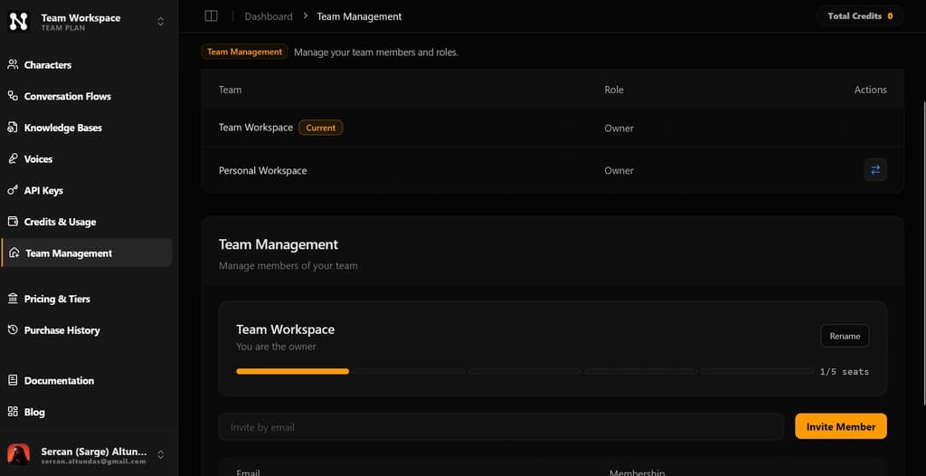Image resolution: width=926 pixels, height=476 pixels.
Task: Click the Team Management breadcrumb text
Action: pos(359,16)
